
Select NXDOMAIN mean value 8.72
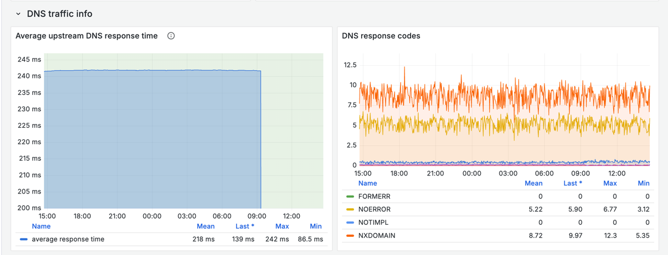click(535, 236)
